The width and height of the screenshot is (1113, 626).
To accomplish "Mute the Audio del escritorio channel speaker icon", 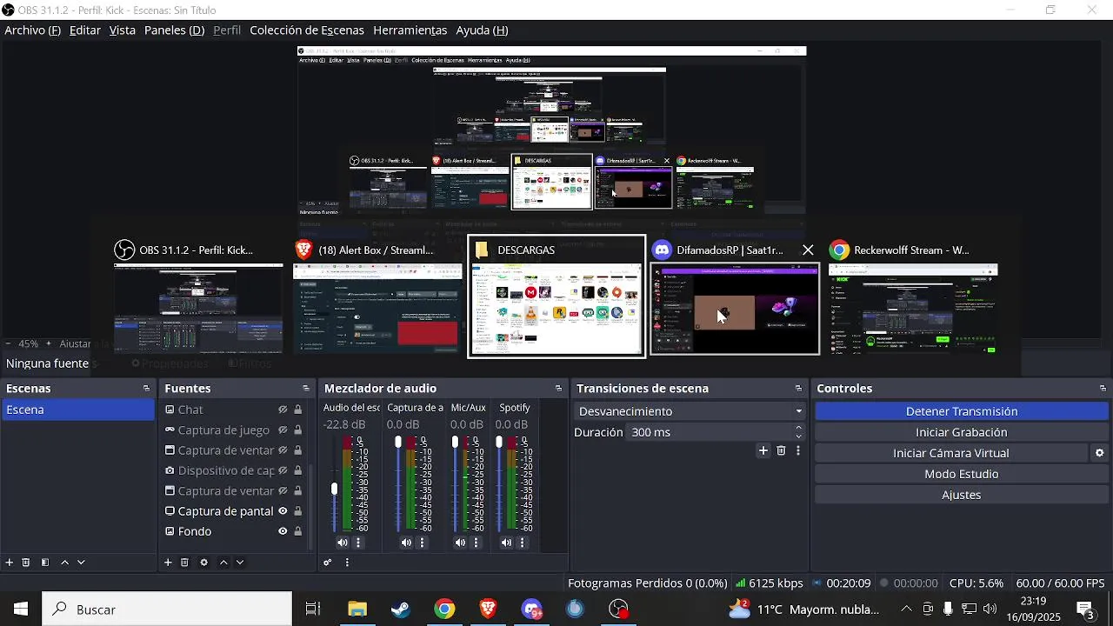I will pyautogui.click(x=343, y=543).
